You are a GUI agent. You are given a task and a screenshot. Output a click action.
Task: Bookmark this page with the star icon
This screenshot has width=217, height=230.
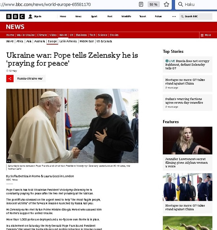[x=166, y=4]
